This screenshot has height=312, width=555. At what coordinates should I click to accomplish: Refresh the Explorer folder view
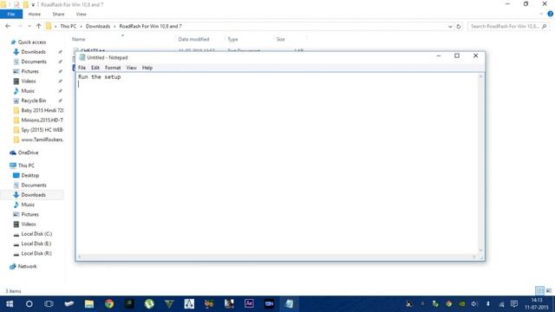pyautogui.click(x=459, y=27)
